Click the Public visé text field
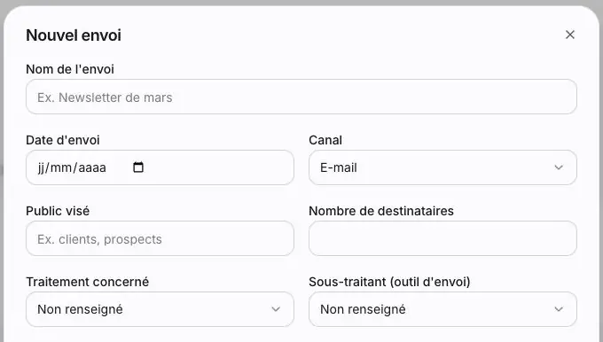This screenshot has height=342, width=603. click(x=160, y=238)
